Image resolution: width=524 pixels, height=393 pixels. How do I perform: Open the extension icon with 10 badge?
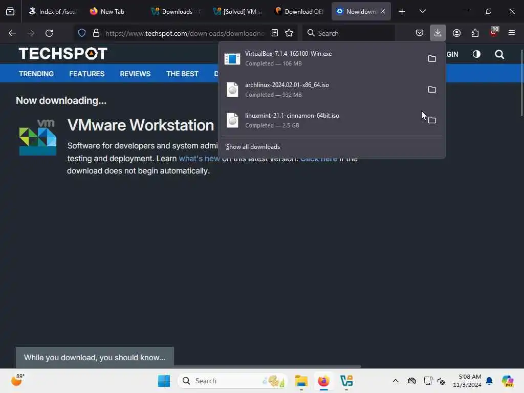pyautogui.click(x=494, y=32)
